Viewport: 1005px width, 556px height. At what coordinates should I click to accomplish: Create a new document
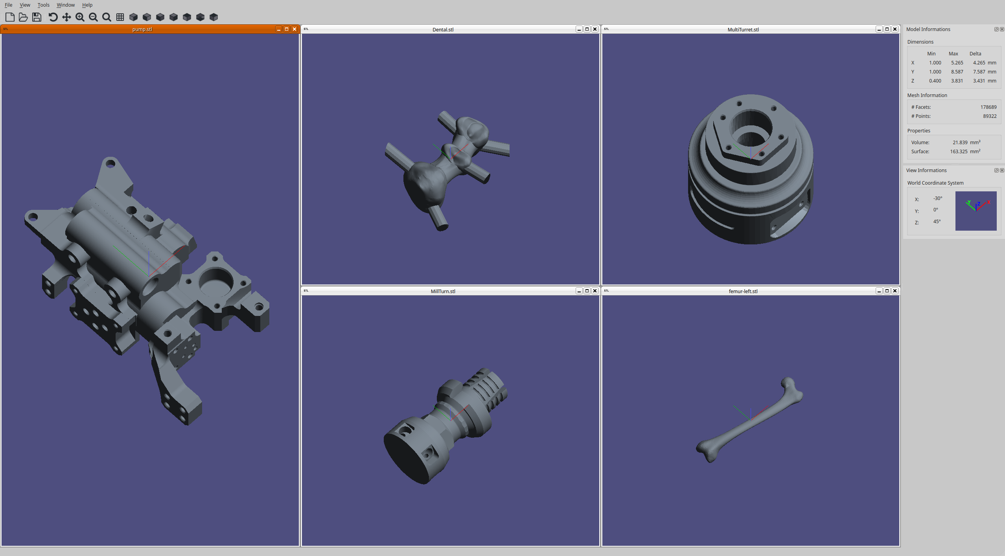pyautogui.click(x=10, y=17)
